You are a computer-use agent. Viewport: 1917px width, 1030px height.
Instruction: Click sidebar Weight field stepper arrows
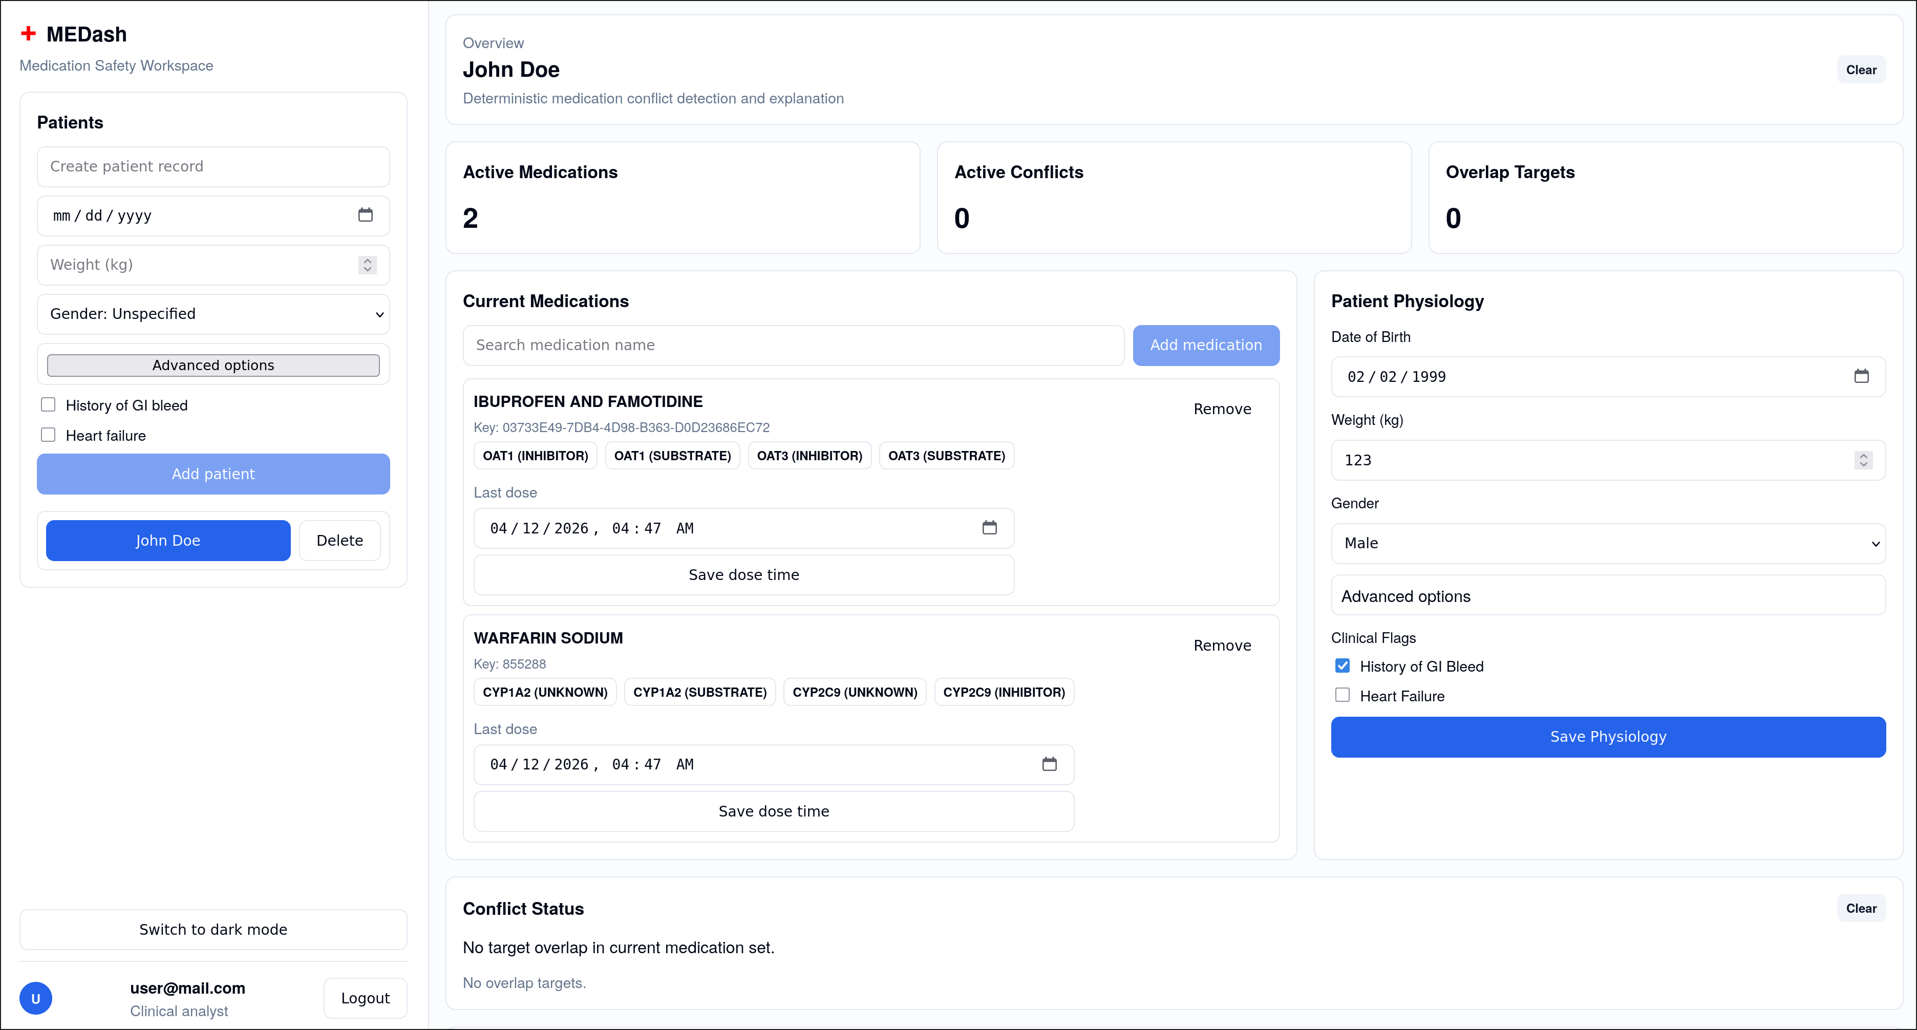pos(368,265)
